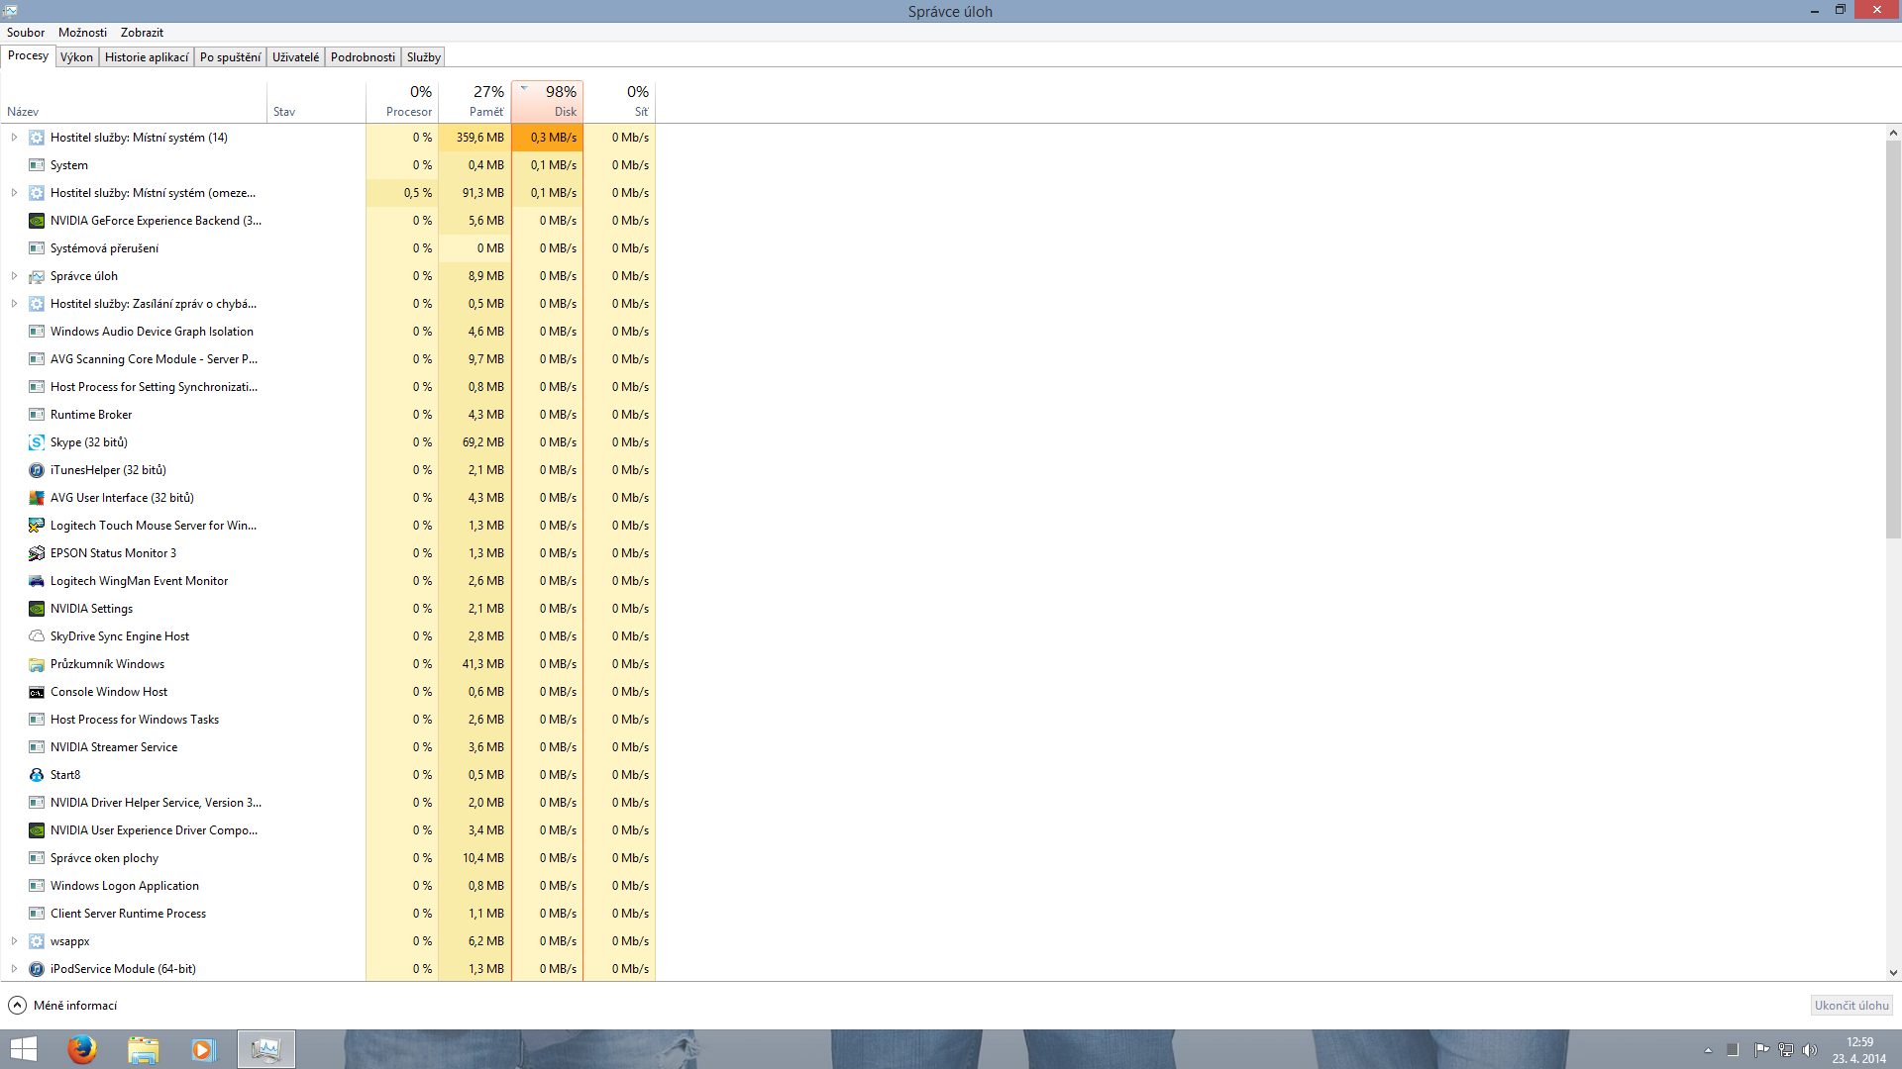Screen dimensions: 1902x1069
Task: Sort by the Disk column header
Action: coord(548,102)
